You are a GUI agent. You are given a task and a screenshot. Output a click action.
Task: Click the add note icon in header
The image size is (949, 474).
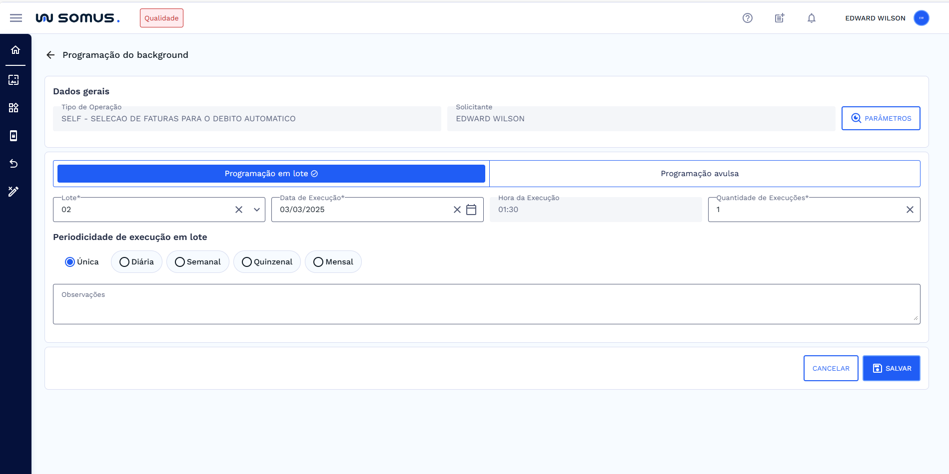pyautogui.click(x=780, y=18)
